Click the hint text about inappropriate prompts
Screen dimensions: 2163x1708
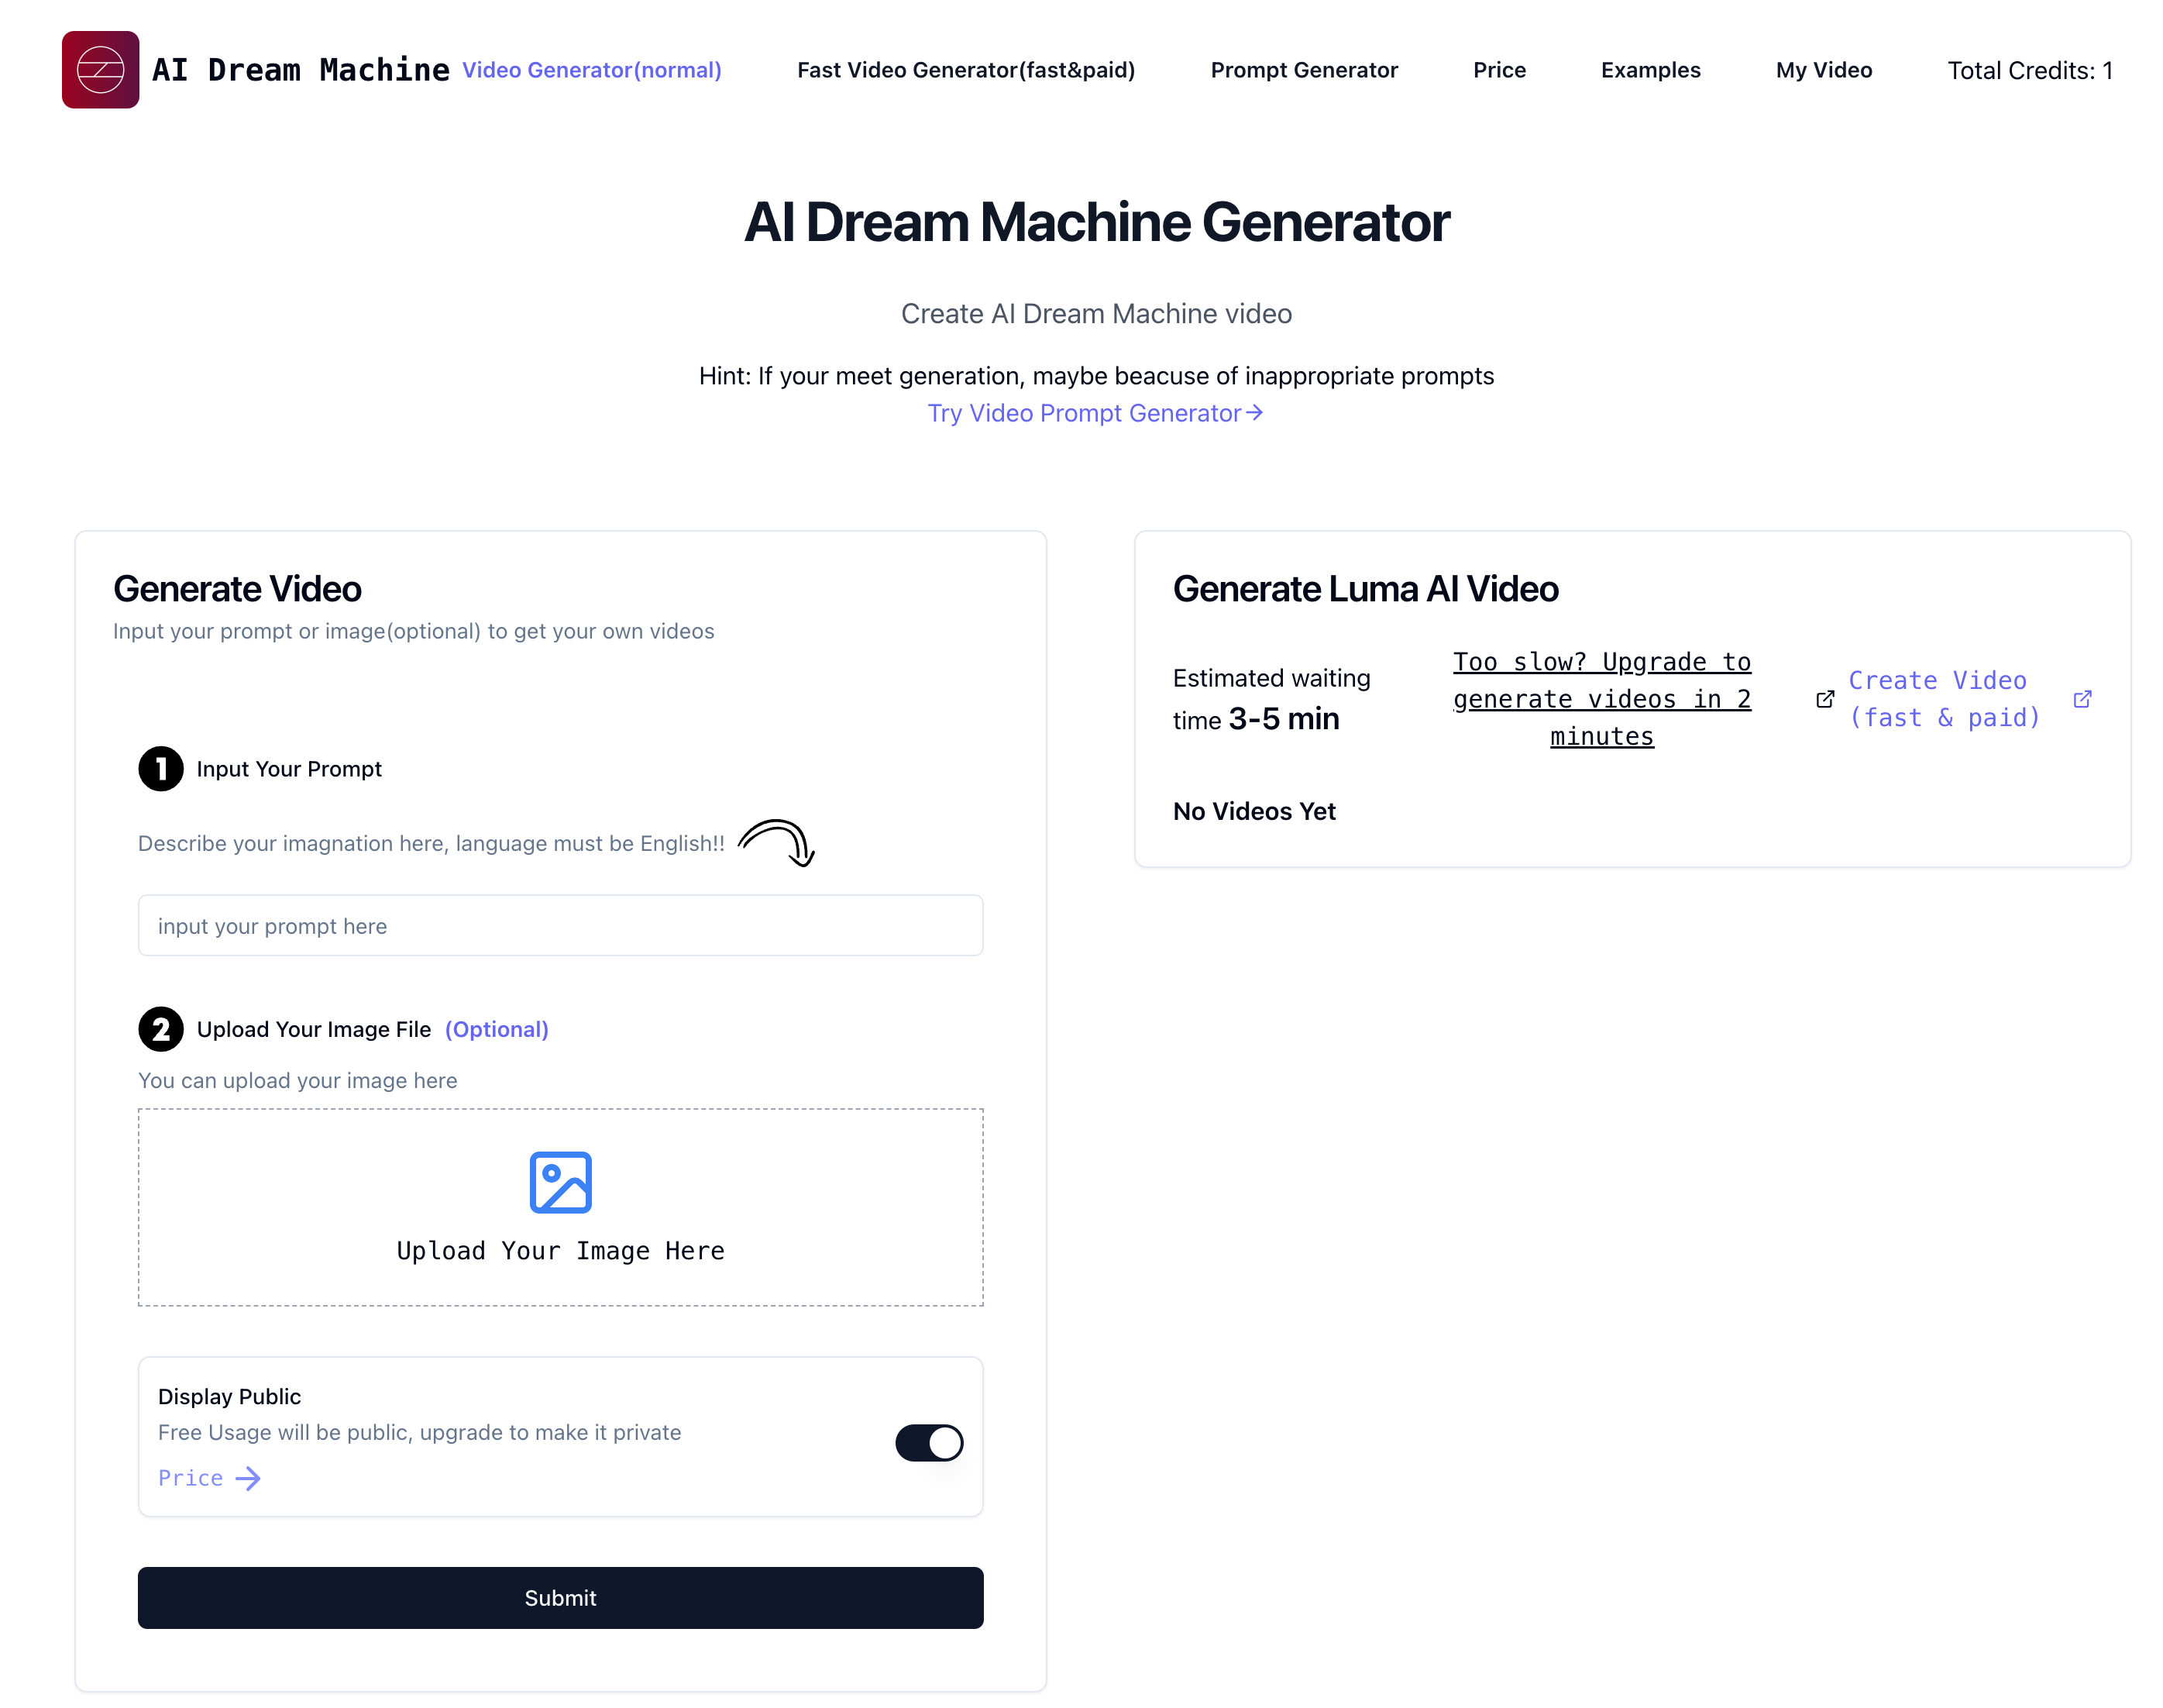[1096, 376]
